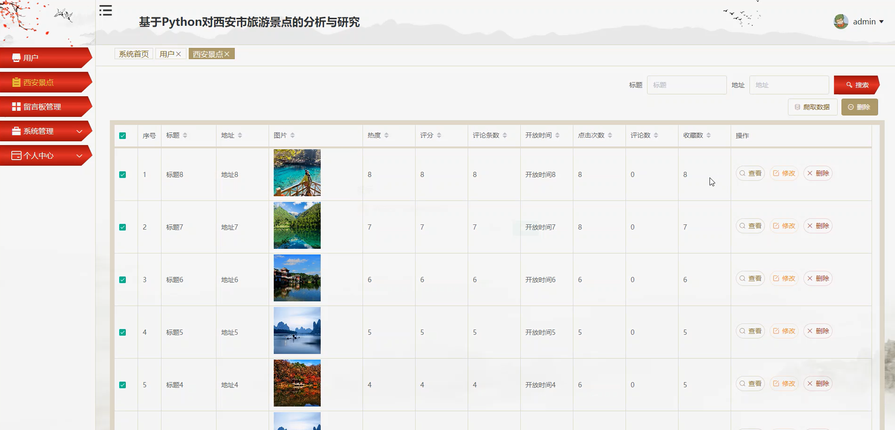
Task: Sort table by 标题 column arrows
Action: (185, 135)
